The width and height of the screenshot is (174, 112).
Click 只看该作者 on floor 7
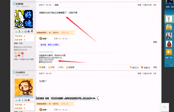pyautogui.click(x=147, y=74)
